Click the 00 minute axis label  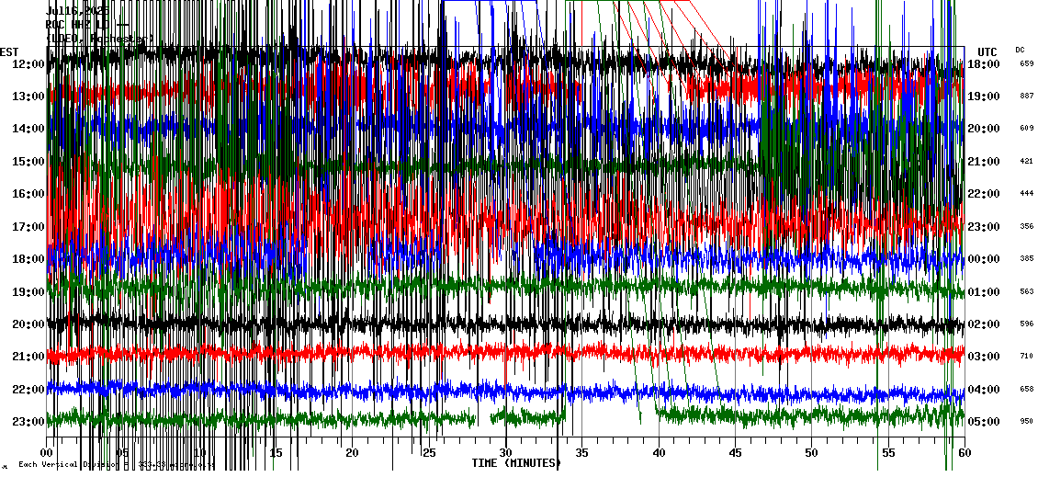[47, 453]
